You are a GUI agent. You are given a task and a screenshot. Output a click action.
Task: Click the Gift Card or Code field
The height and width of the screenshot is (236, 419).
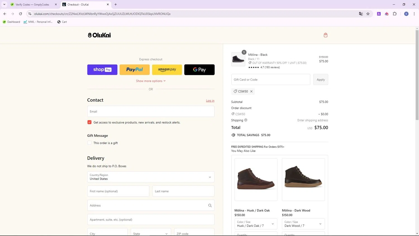[x=271, y=79]
